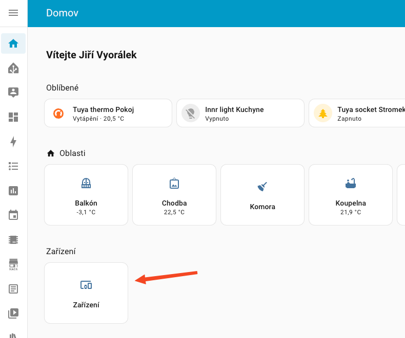Open the Zařízení devices card
This screenshot has width=405, height=338.
[x=86, y=293]
